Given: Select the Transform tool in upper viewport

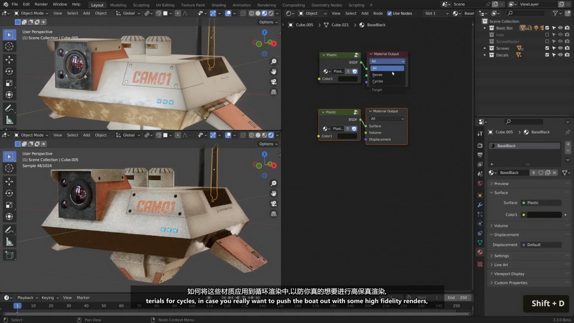Looking at the screenshot, I should tap(9, 95).
